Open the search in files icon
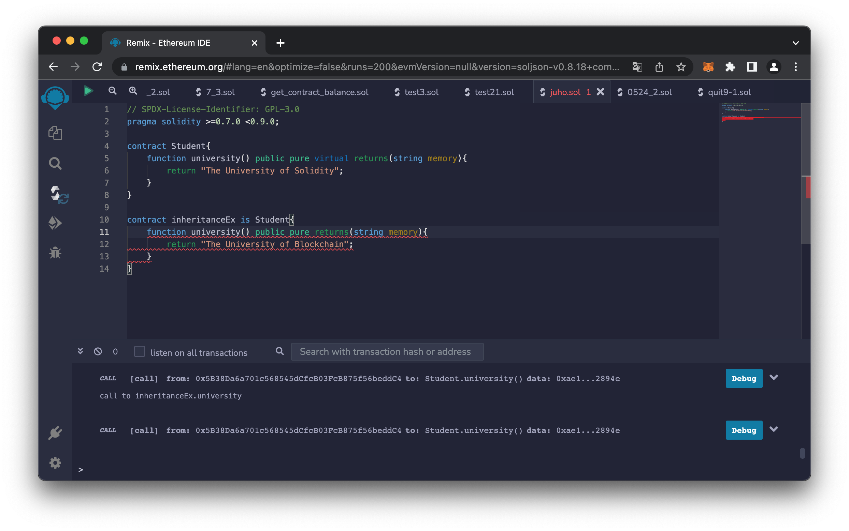849x531 pixels. 55,163
